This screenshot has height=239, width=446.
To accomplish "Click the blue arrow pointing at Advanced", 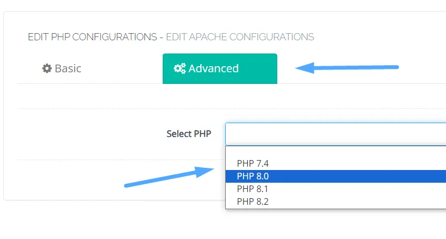I will click(x=347, y=68).
